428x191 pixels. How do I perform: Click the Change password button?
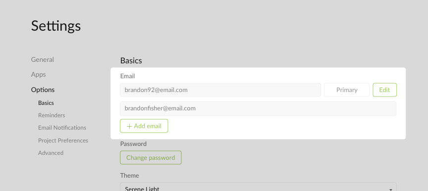coord(151,157)
